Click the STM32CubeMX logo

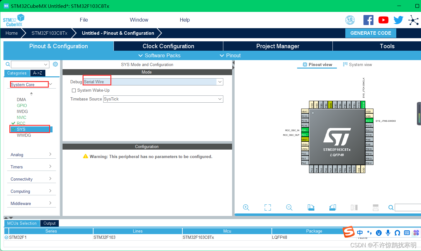pyautogui.click(x=13, y=20)
